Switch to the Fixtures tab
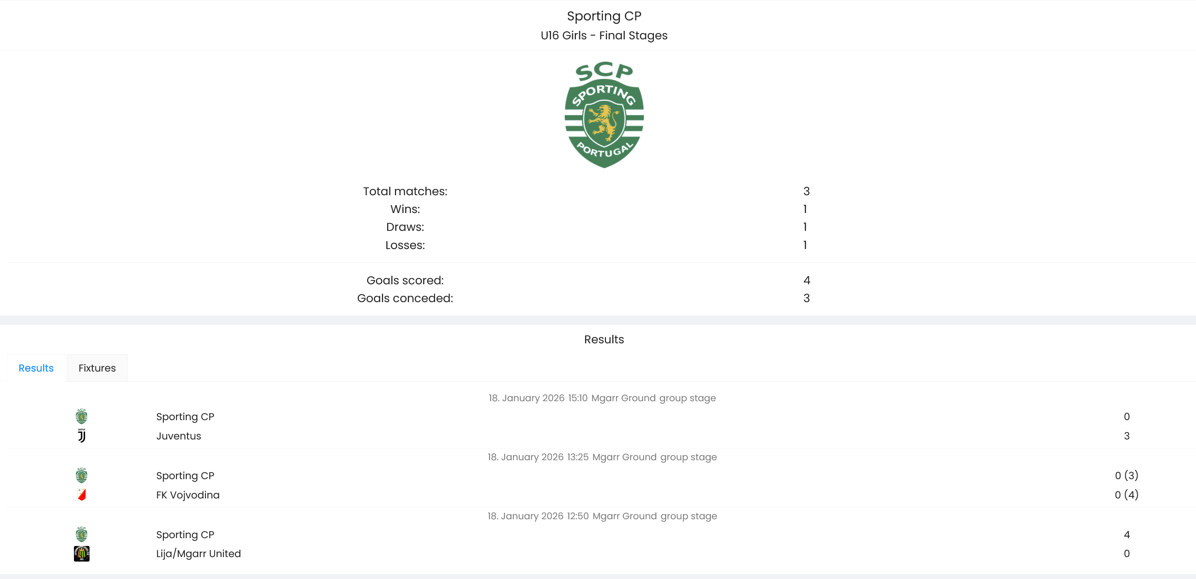The height and width of the screenshot is (579, 1196). (97, 368)
